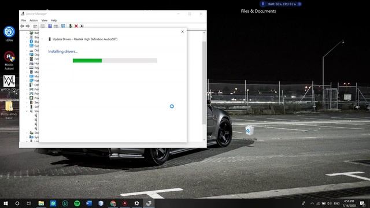
Task: Click the red X uninstall device icon
Action: (x=76, y=26)
